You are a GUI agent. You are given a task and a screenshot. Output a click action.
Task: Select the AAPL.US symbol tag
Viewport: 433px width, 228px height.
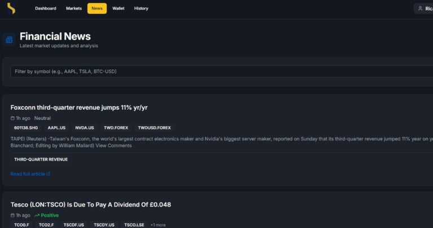[x=56, y=128]
